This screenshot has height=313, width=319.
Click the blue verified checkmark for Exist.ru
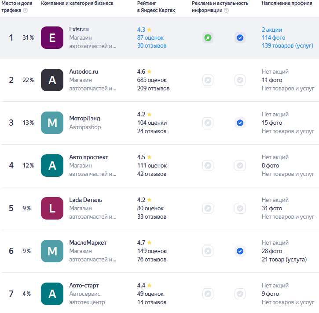pos(240,38)
